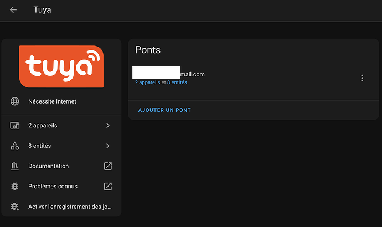Click the globe icon beside Nécessite Internet

coord(14,101)
